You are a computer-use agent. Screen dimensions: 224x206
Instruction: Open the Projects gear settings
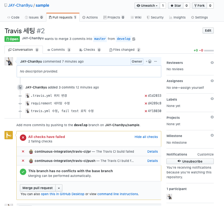(x=212, y=117)
